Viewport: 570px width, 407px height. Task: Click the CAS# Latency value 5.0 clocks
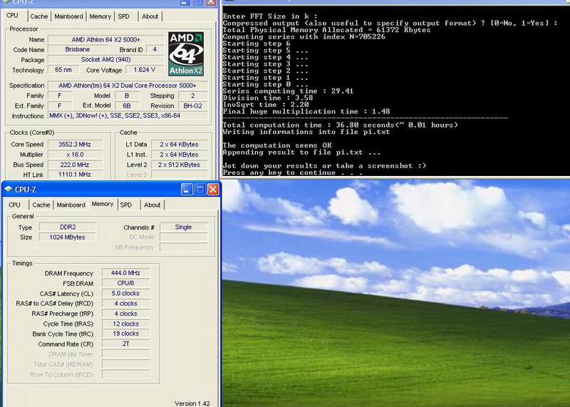pos(126,293)
